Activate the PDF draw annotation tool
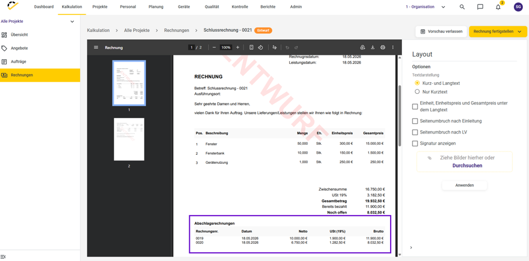The image size is (529, 261). click(275, 48)
